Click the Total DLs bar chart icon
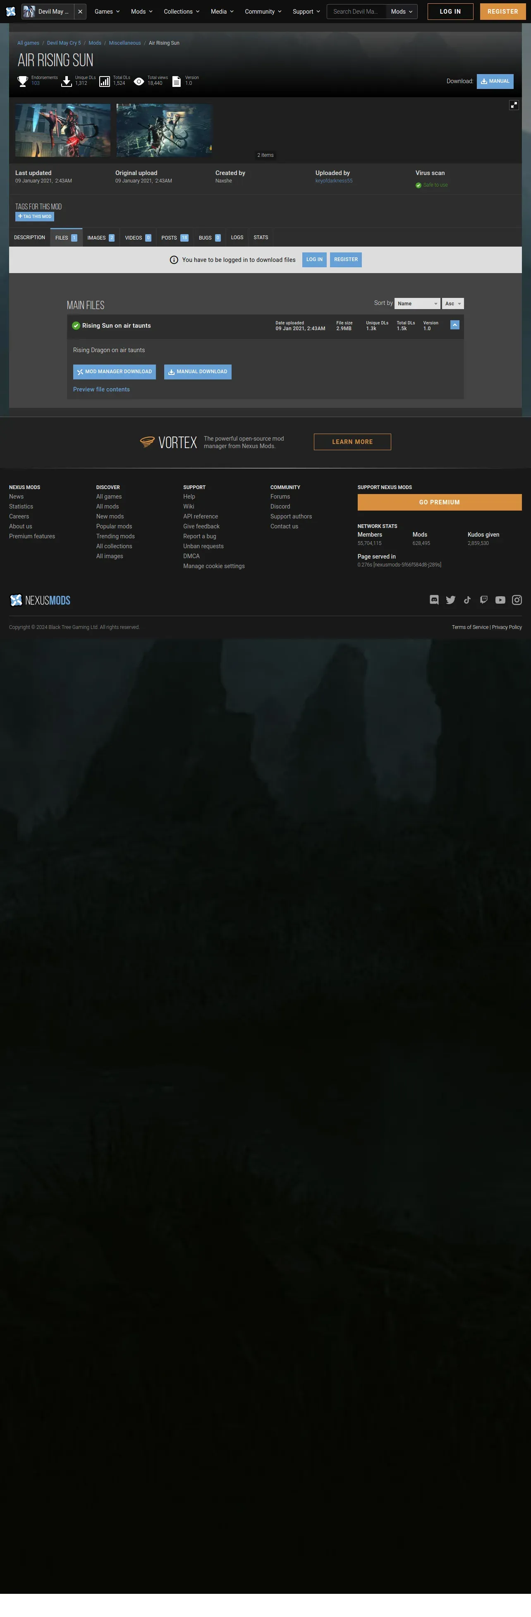The image size is (531, 1617). (x=104, y=81)
